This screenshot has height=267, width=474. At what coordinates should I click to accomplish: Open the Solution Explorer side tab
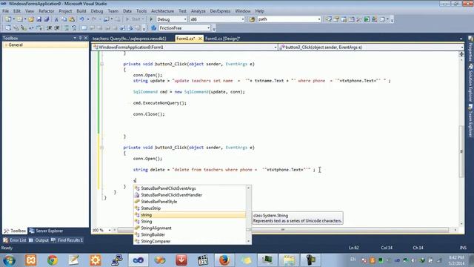[x=470, y=82]
